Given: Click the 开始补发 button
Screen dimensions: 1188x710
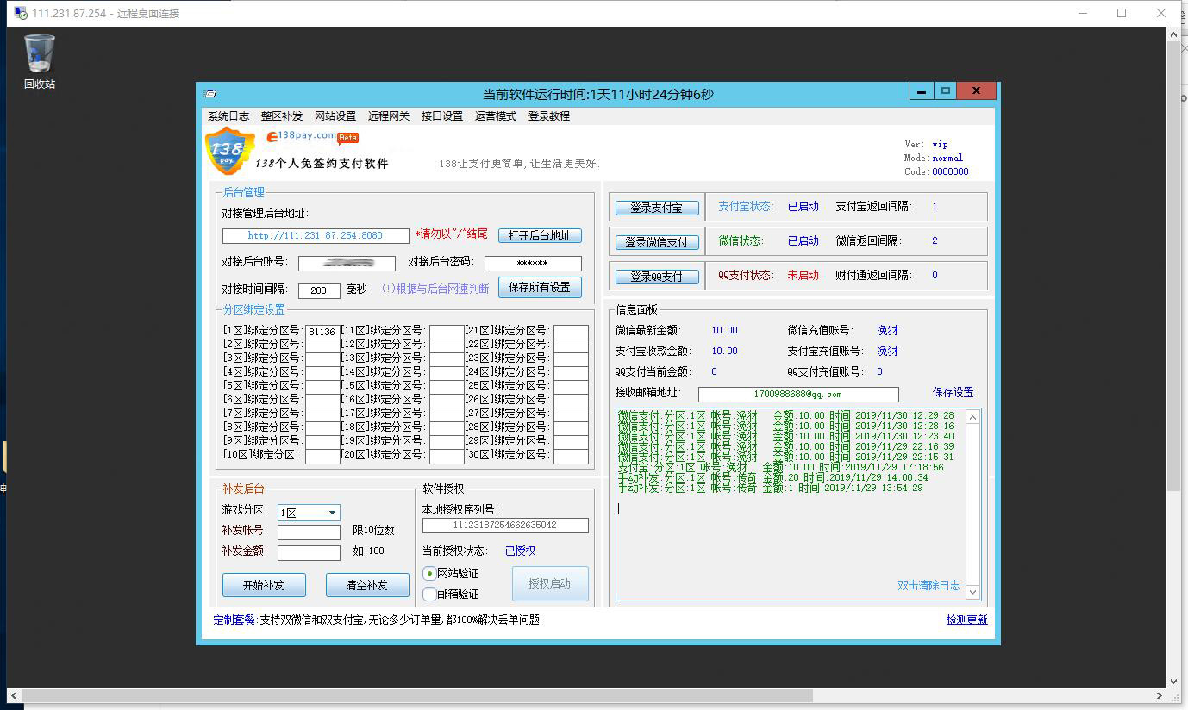Looking at the screenshot, I should click(x=264, y=585).
